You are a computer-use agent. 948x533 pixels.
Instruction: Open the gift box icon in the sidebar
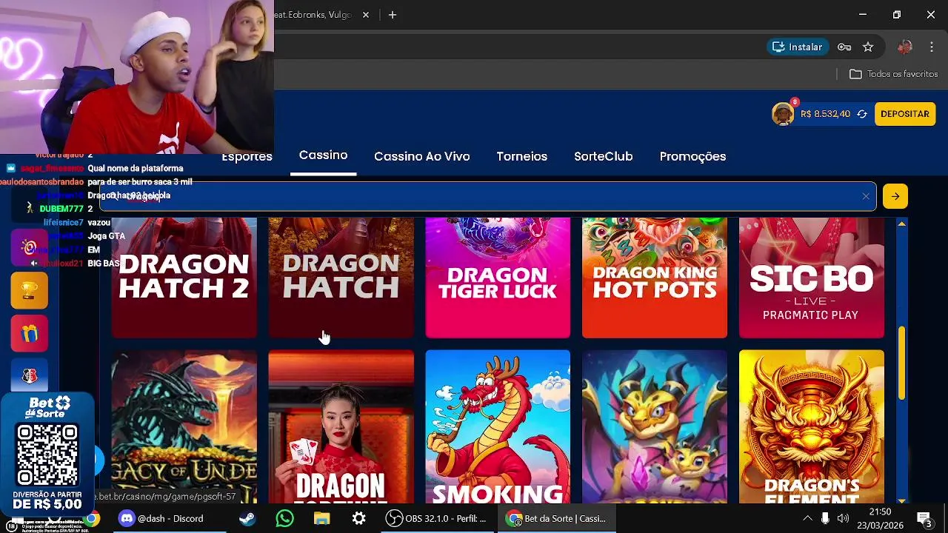[x=30, y=333]
